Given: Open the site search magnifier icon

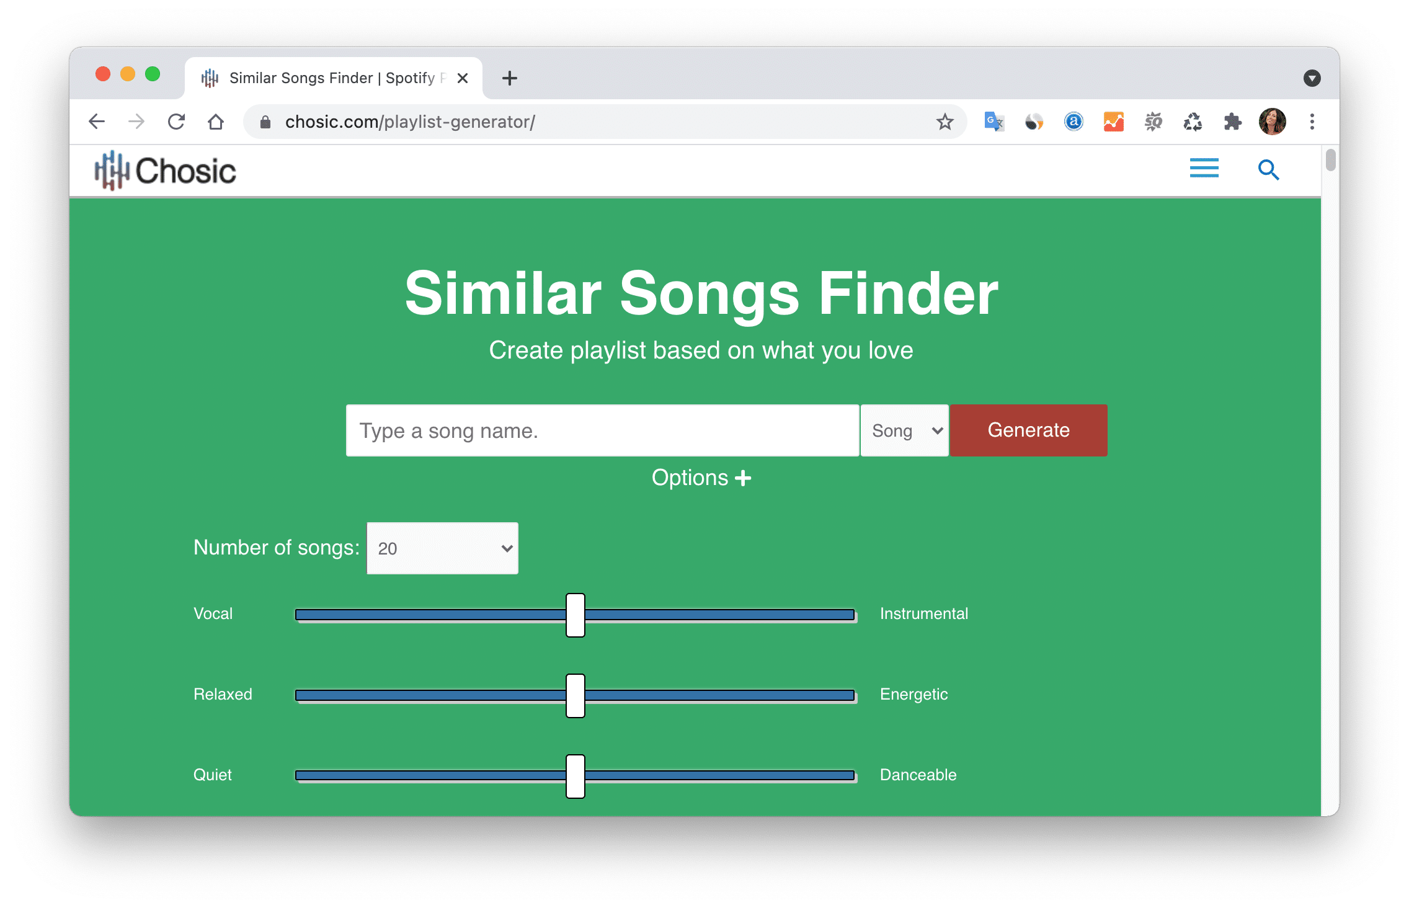Looking at the screenshot, I should coord(1269,169).
